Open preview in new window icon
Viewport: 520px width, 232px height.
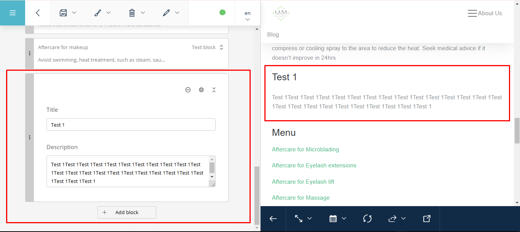tap(427, 219)
